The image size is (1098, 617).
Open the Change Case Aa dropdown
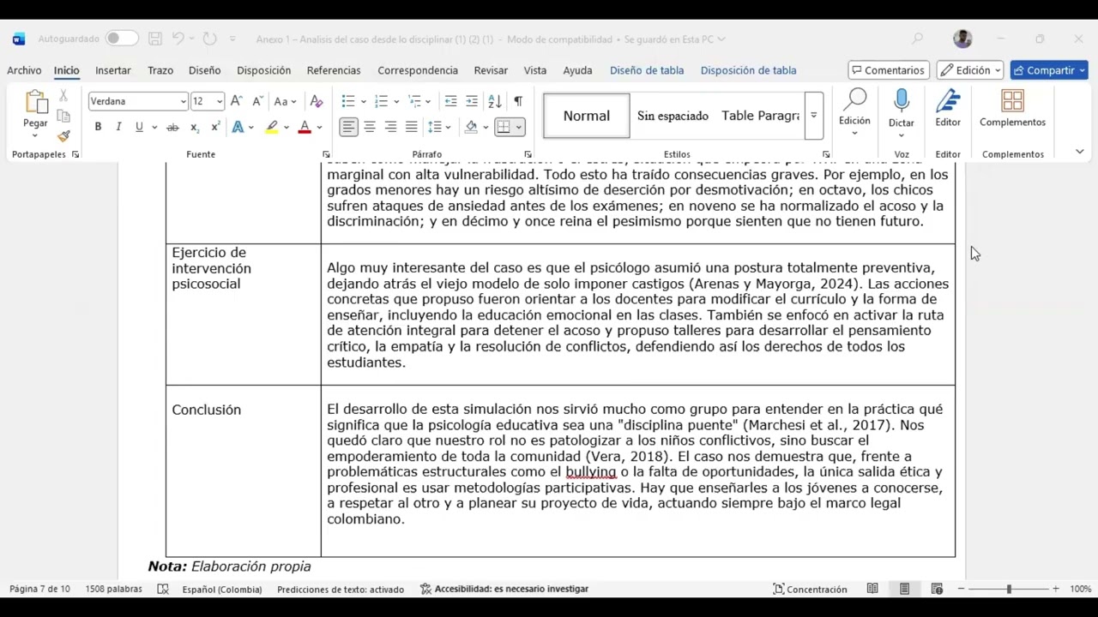click(285, 101)
